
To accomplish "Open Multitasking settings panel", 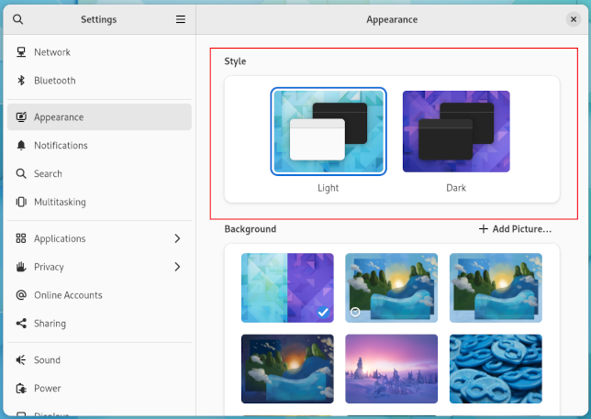I will 99,202.
